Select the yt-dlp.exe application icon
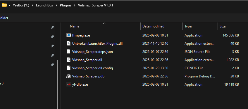This screenshot has height=109, width=248. [68, 84]
